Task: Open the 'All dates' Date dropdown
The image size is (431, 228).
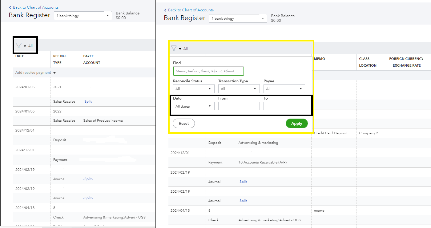Action: [x=193, y=106]
